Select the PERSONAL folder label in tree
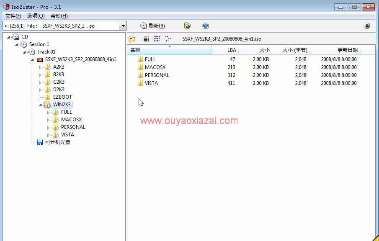This screenshot has width=379, height=241. pos(73,127)
